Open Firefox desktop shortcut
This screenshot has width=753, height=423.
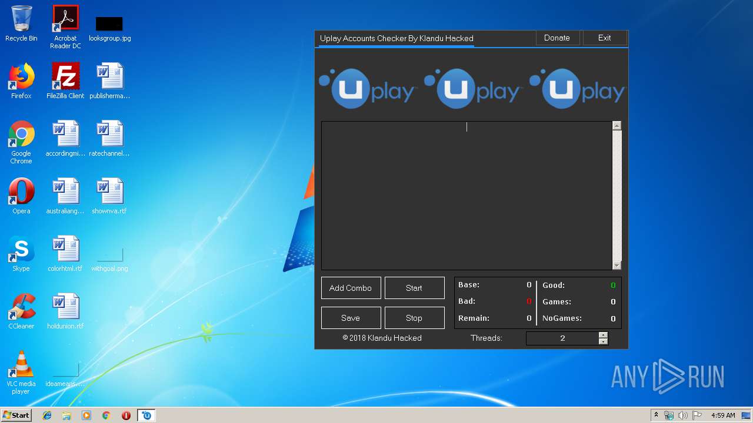click(x=21, y=81)
